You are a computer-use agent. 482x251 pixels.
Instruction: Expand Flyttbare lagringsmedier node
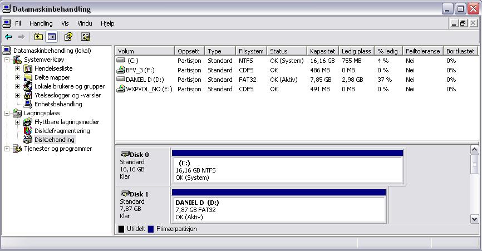[x=17, y=122]
